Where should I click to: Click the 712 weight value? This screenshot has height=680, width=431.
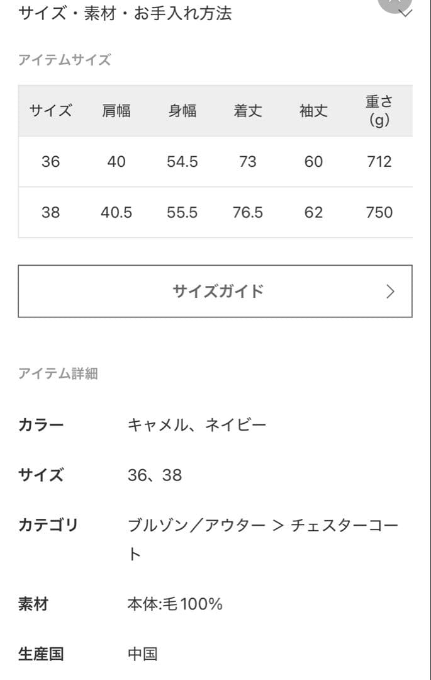[379, 162]
